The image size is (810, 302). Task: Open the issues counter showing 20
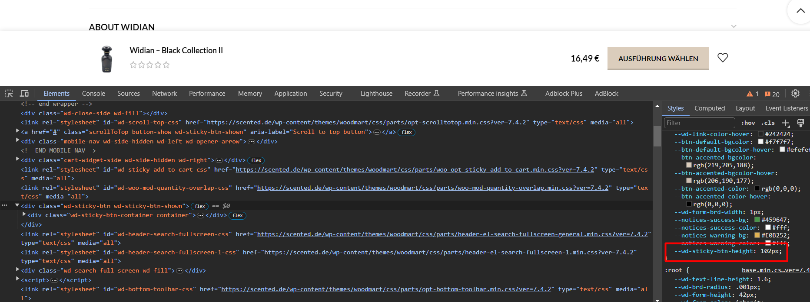[x=772, y=94]
